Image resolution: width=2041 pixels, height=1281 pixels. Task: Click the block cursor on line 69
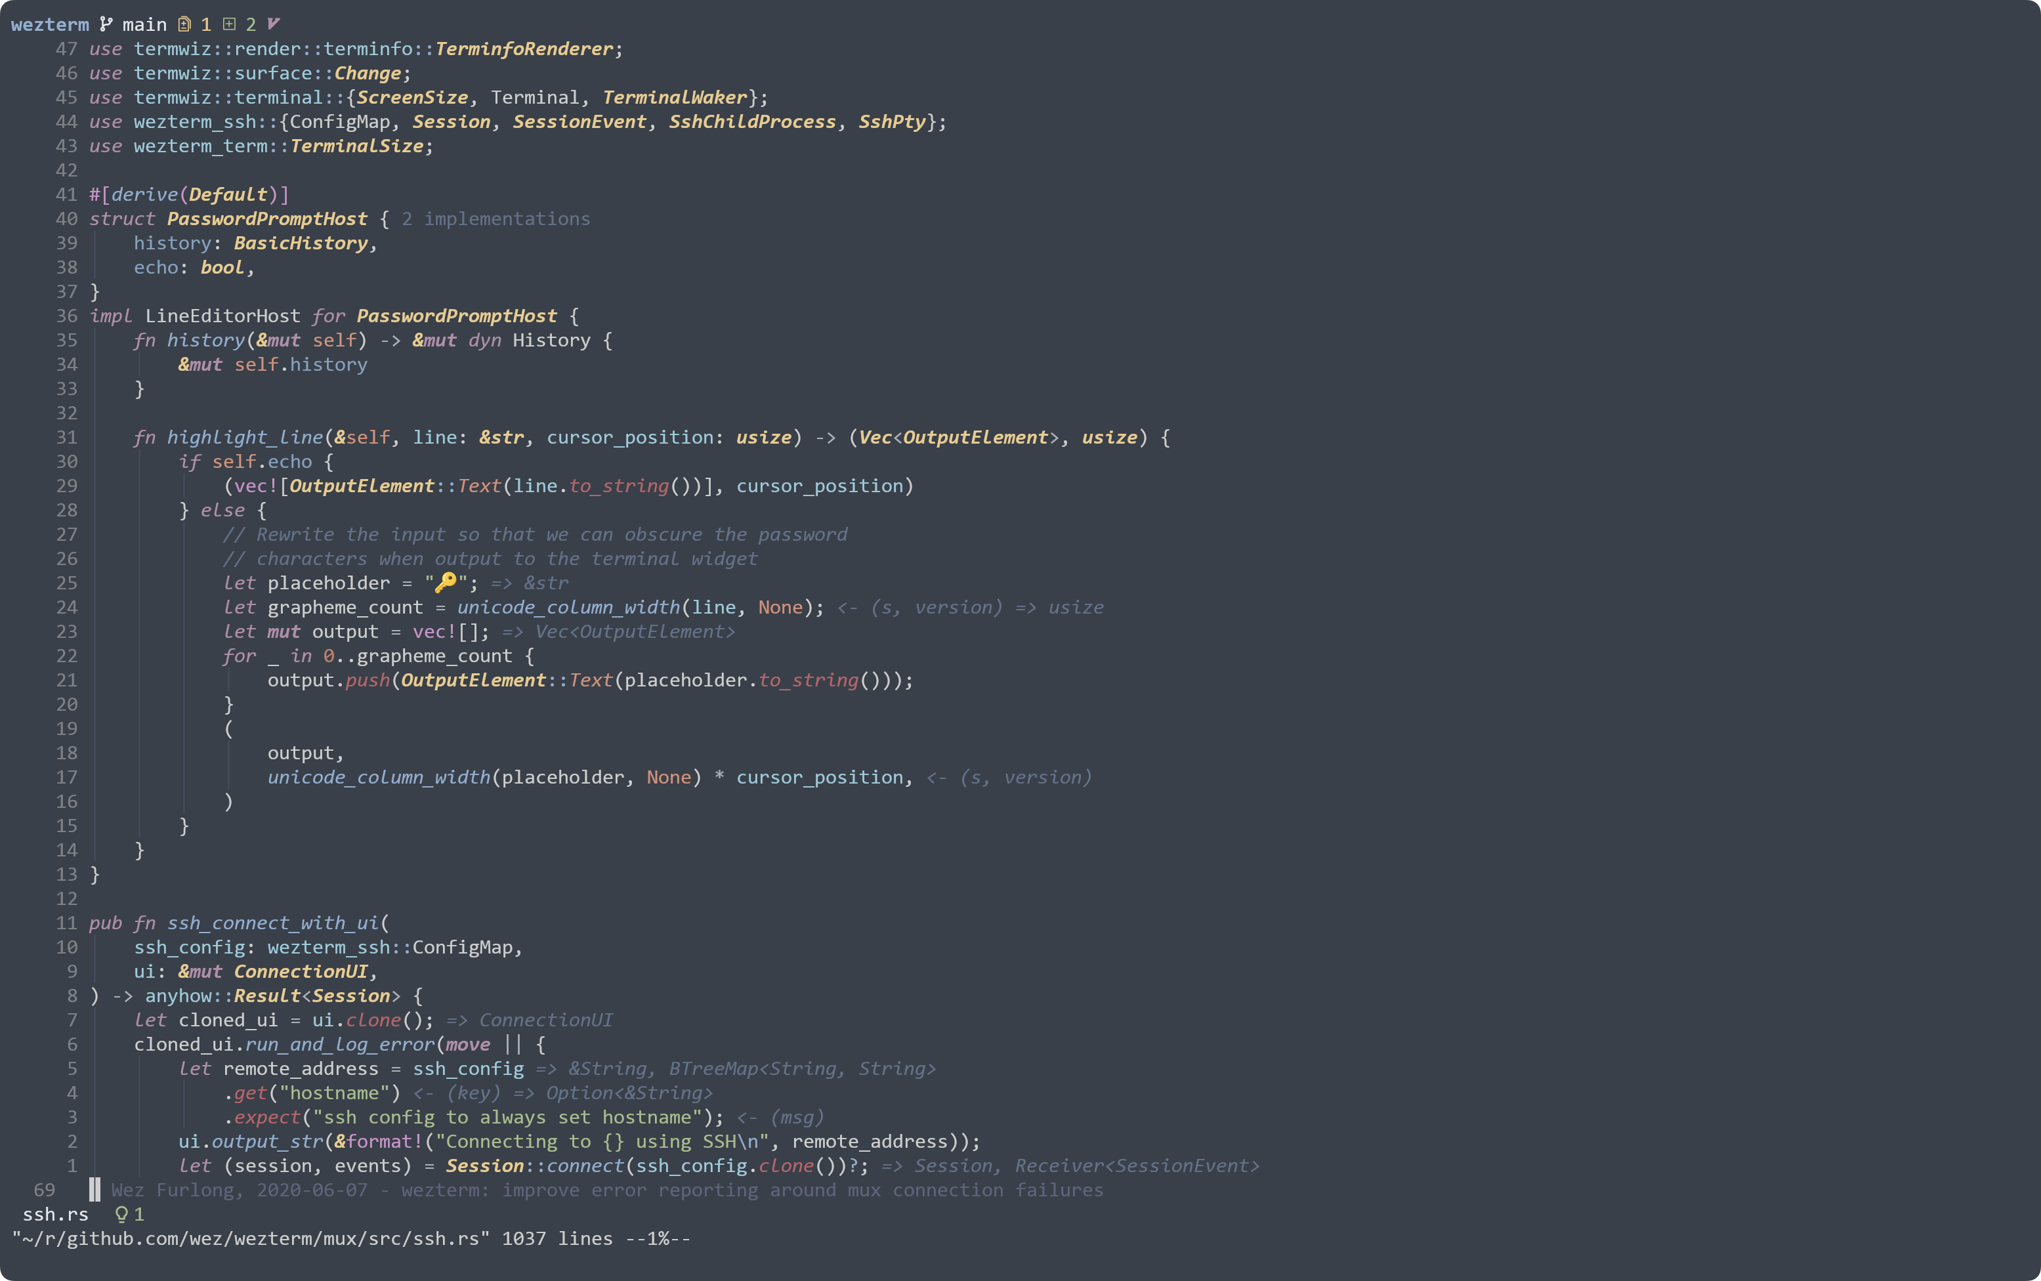pyautogui.click(x=95, y=1190)
